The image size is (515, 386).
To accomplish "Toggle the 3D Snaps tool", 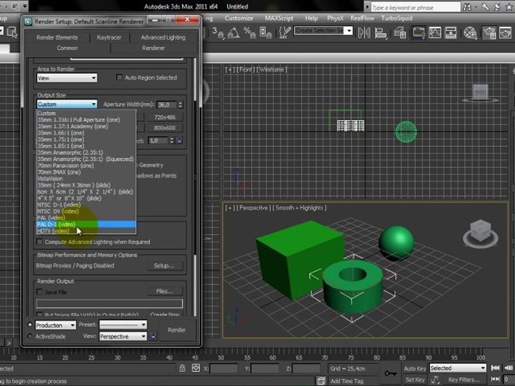I will 218,33.
